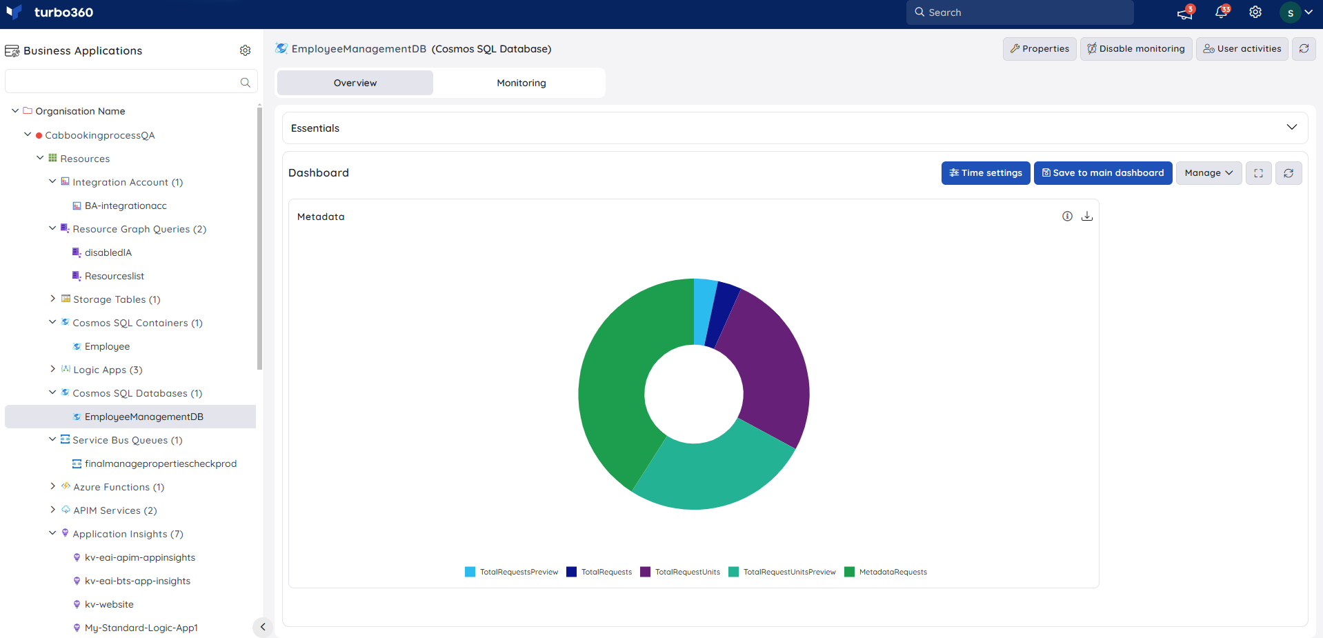
Task: Select kv-eai-apim-appinsights
Action: (x=140, y=557)
